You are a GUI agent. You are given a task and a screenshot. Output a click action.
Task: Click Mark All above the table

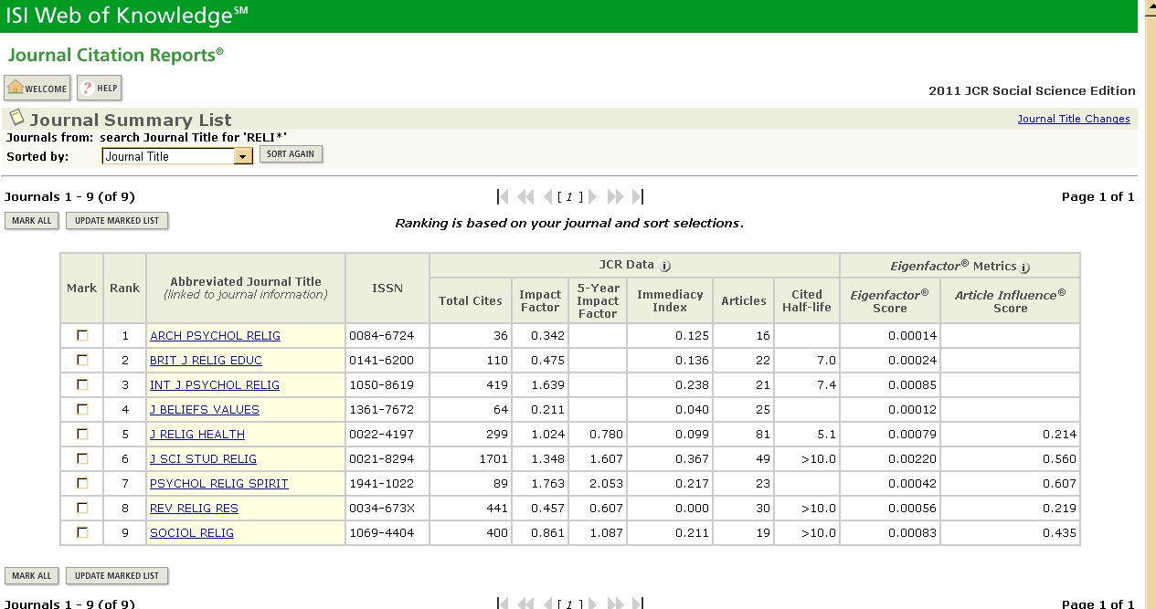coord(32,221)
